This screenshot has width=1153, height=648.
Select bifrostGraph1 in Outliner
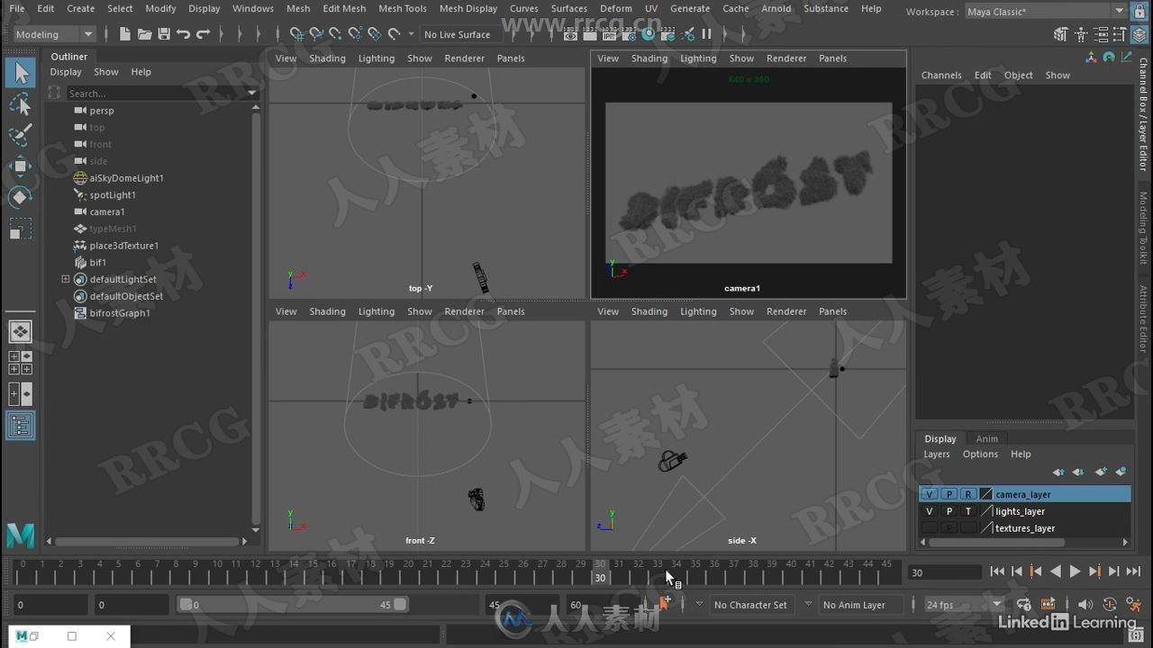pyautogui.click(x=120, y=313)
